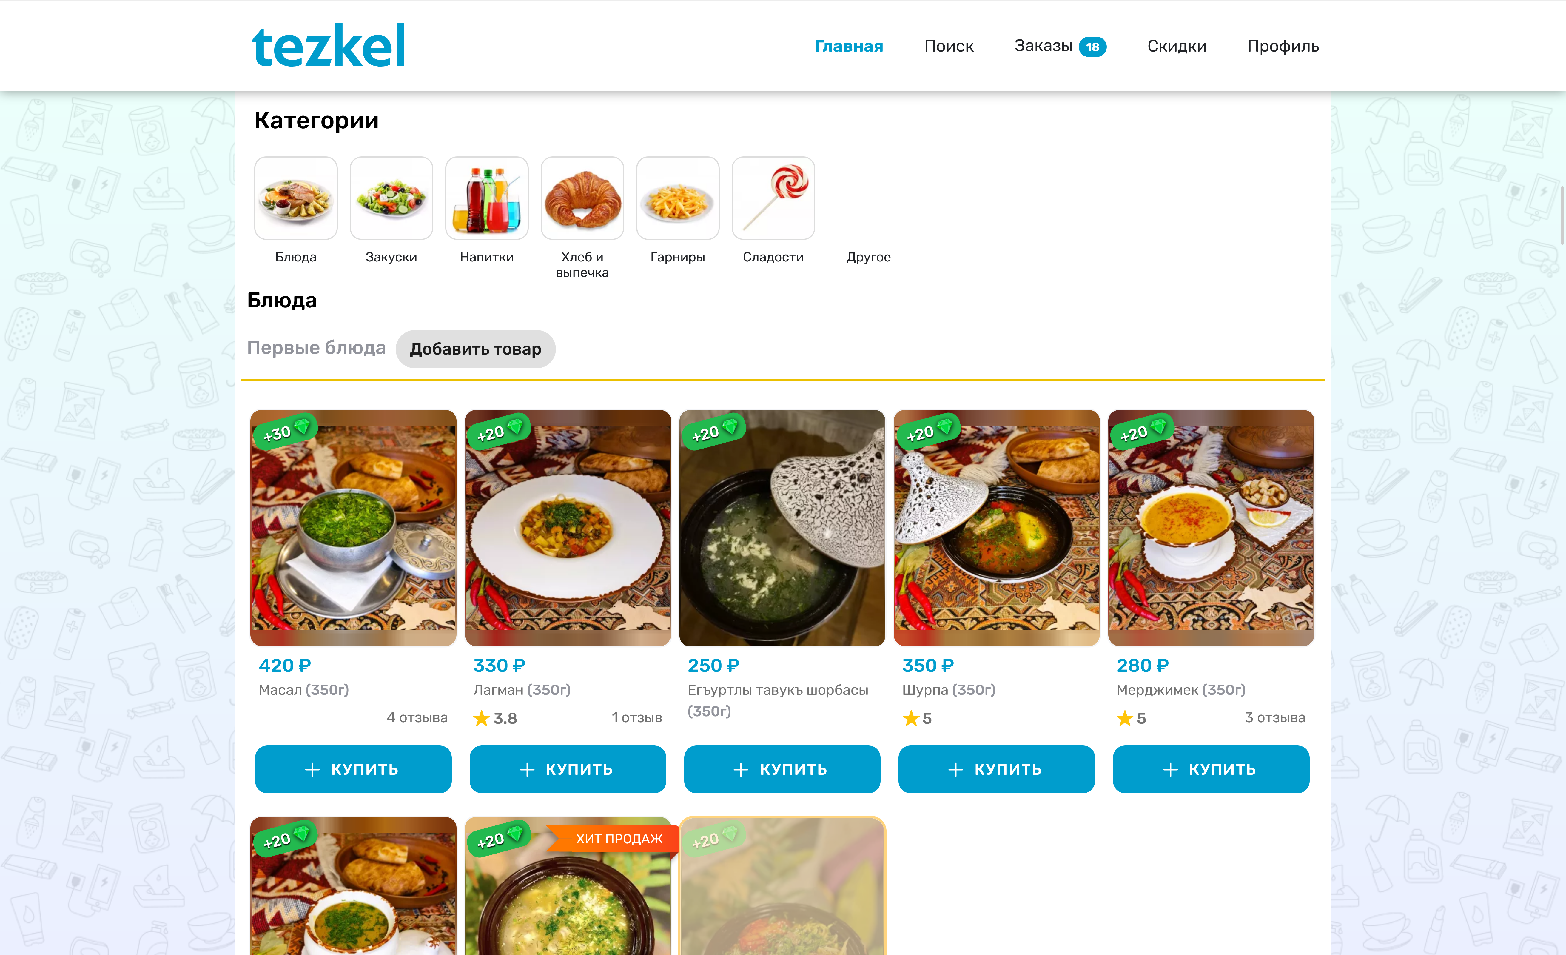Go to the Поиск menu item
The width and height of the screenshot is (1566, 955).
point(948,46)
